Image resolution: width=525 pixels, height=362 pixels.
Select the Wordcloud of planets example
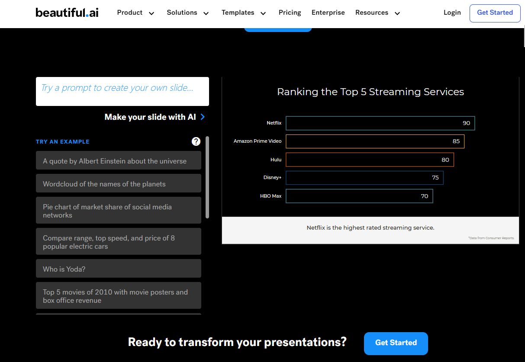tap(119, 183)
